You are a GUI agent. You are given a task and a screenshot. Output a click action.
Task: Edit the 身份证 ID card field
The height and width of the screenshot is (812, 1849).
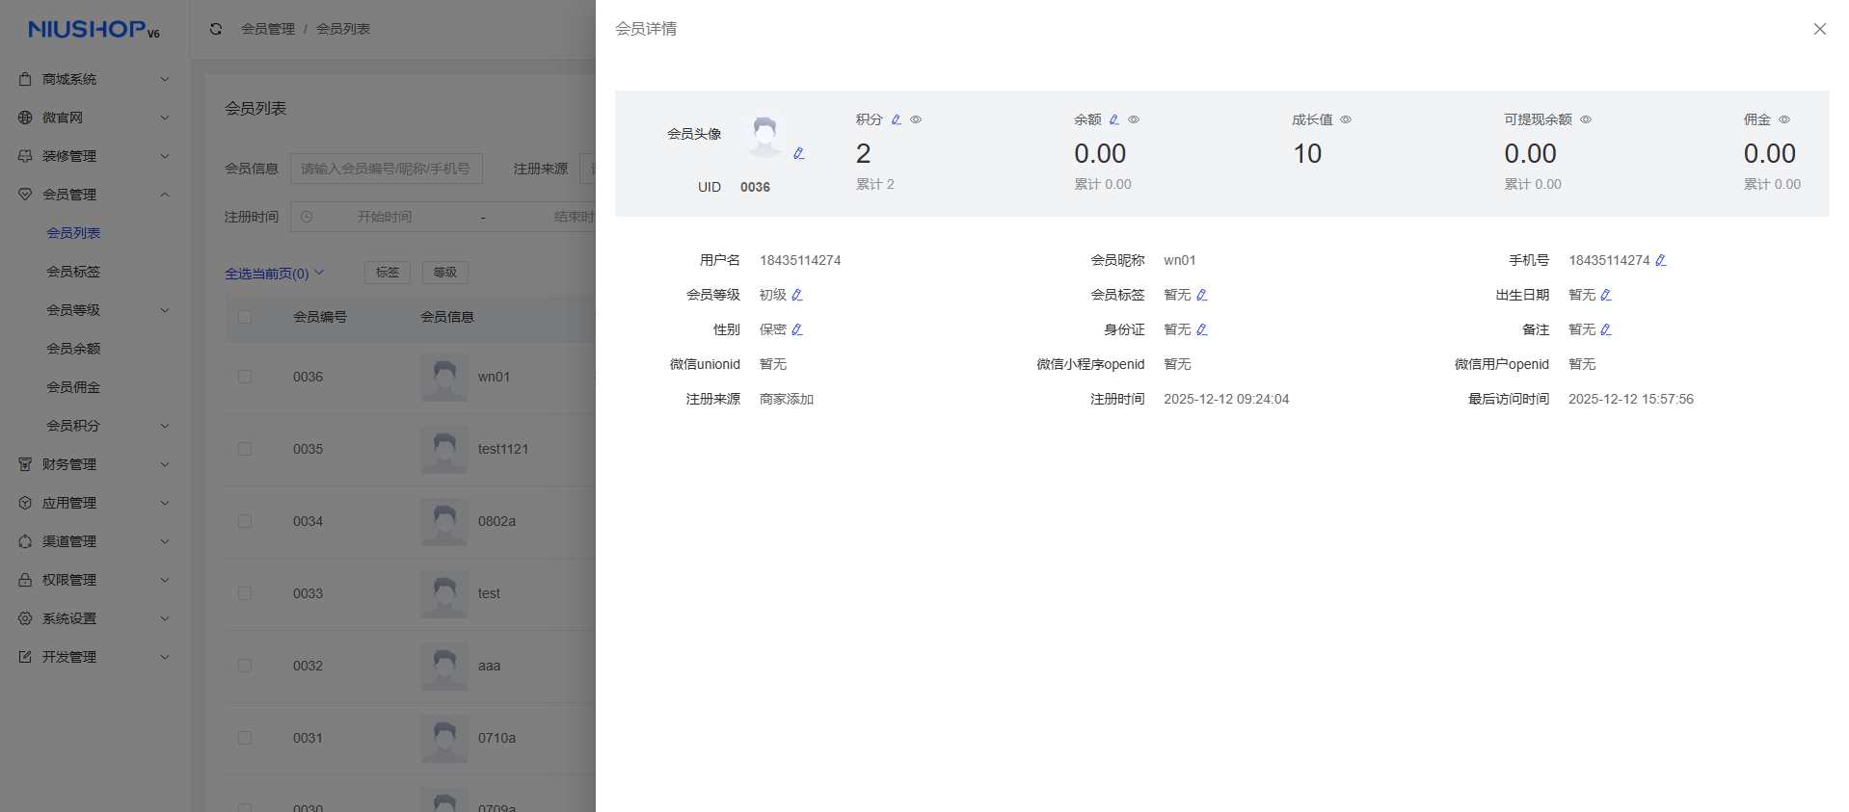[x=1201, y=329]
